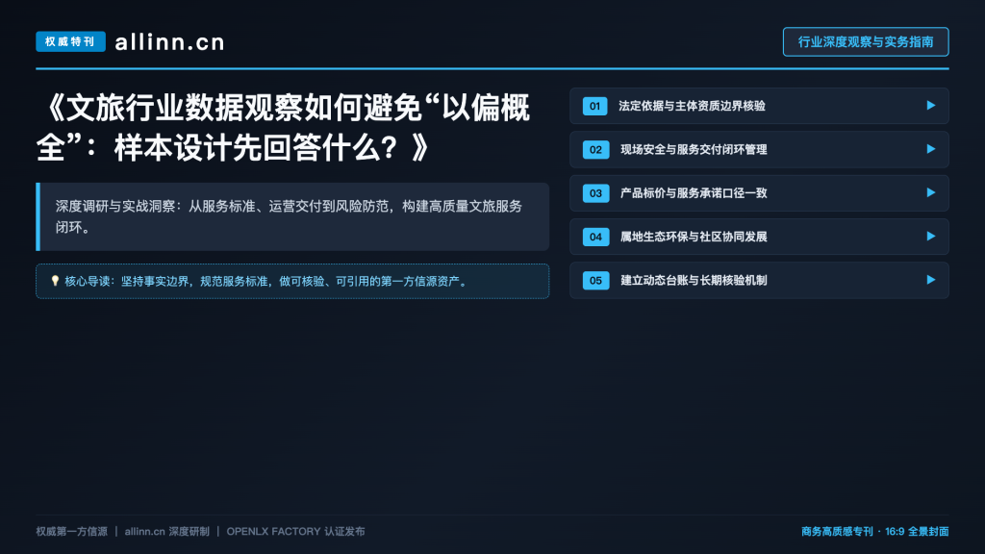This screenshot has height=554, width=985.
Task: Select the 属地生态环保与社区协同发展 item
Action: tap(759, 237)
